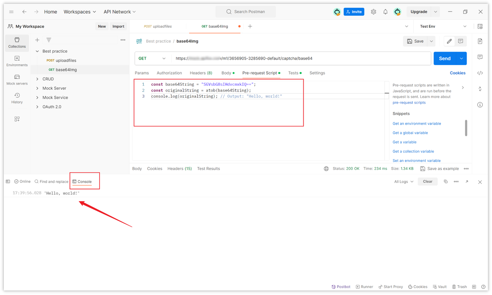Click the snippets list scrollbar
This screenshot has width=492, height=295.
click(466, 128)
